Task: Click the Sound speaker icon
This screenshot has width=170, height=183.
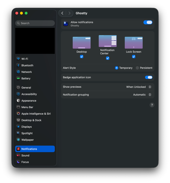Action: pos(18,155)
